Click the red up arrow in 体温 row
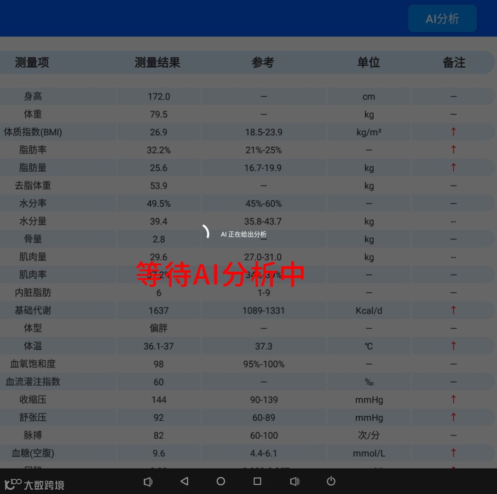Viewport: 497px width, 494px height. [x=453, y=346]
